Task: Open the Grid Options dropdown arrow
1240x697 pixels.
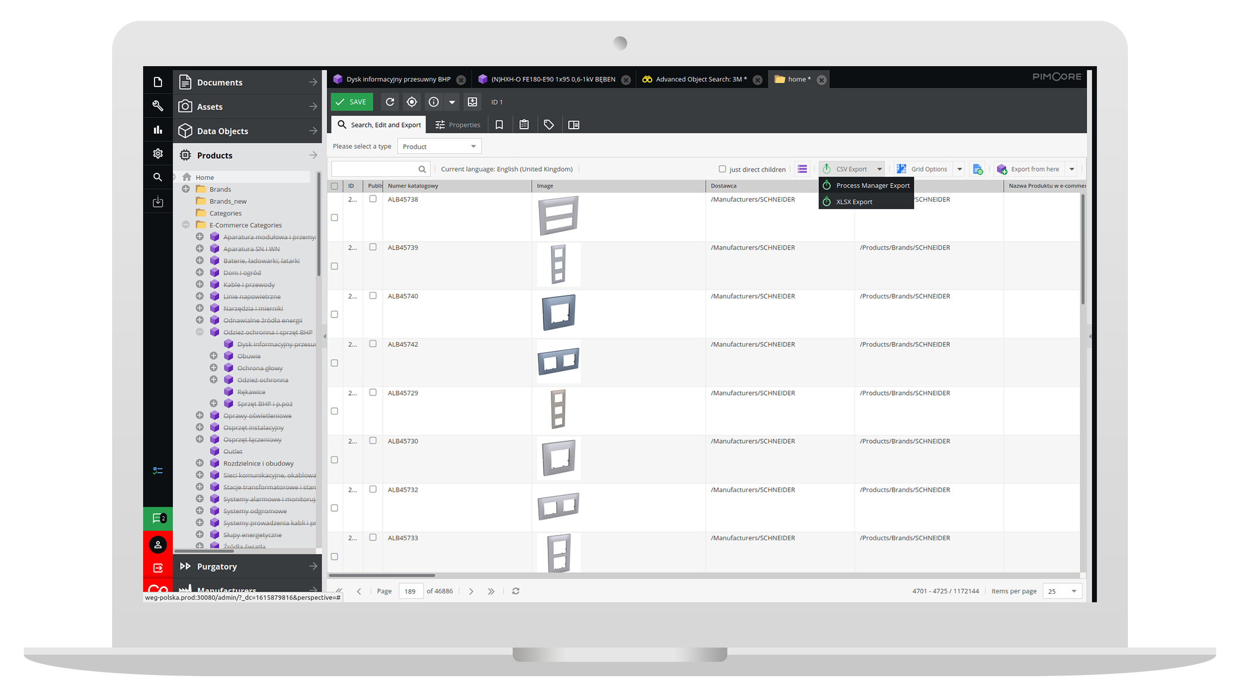Action: pos(959,169)
